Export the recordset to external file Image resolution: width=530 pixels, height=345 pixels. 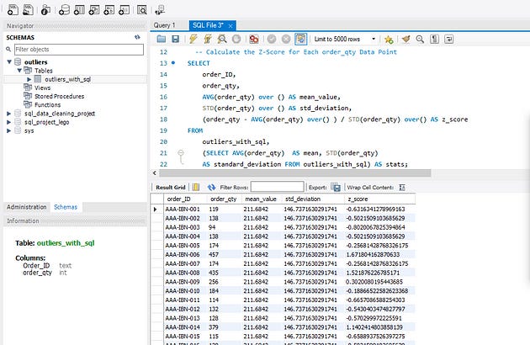(x=336, y=187)
